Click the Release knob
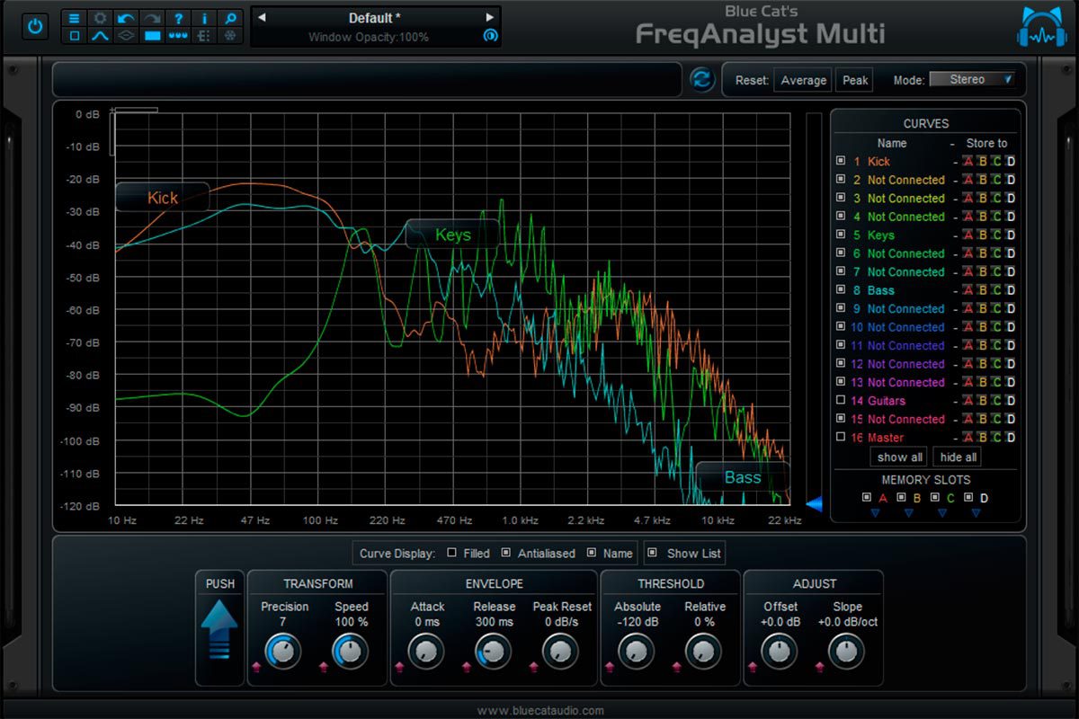1079x719 pixels. pyautogui.click(x=493, y=650)
